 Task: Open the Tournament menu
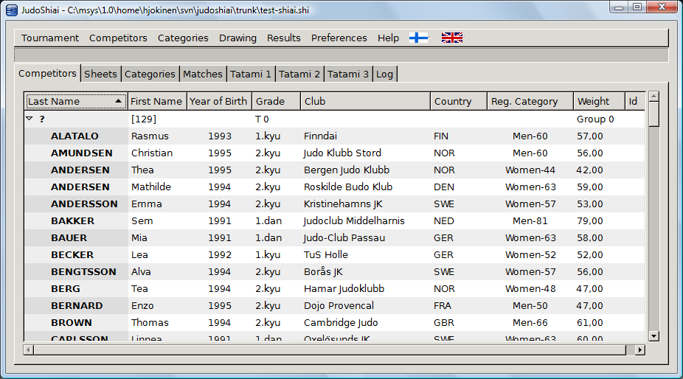coord(50,38)
